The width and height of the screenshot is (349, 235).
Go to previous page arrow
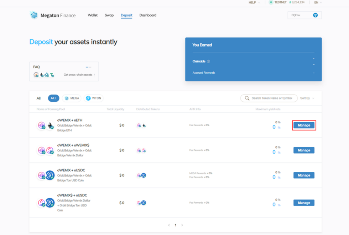[x=169, y=225]
